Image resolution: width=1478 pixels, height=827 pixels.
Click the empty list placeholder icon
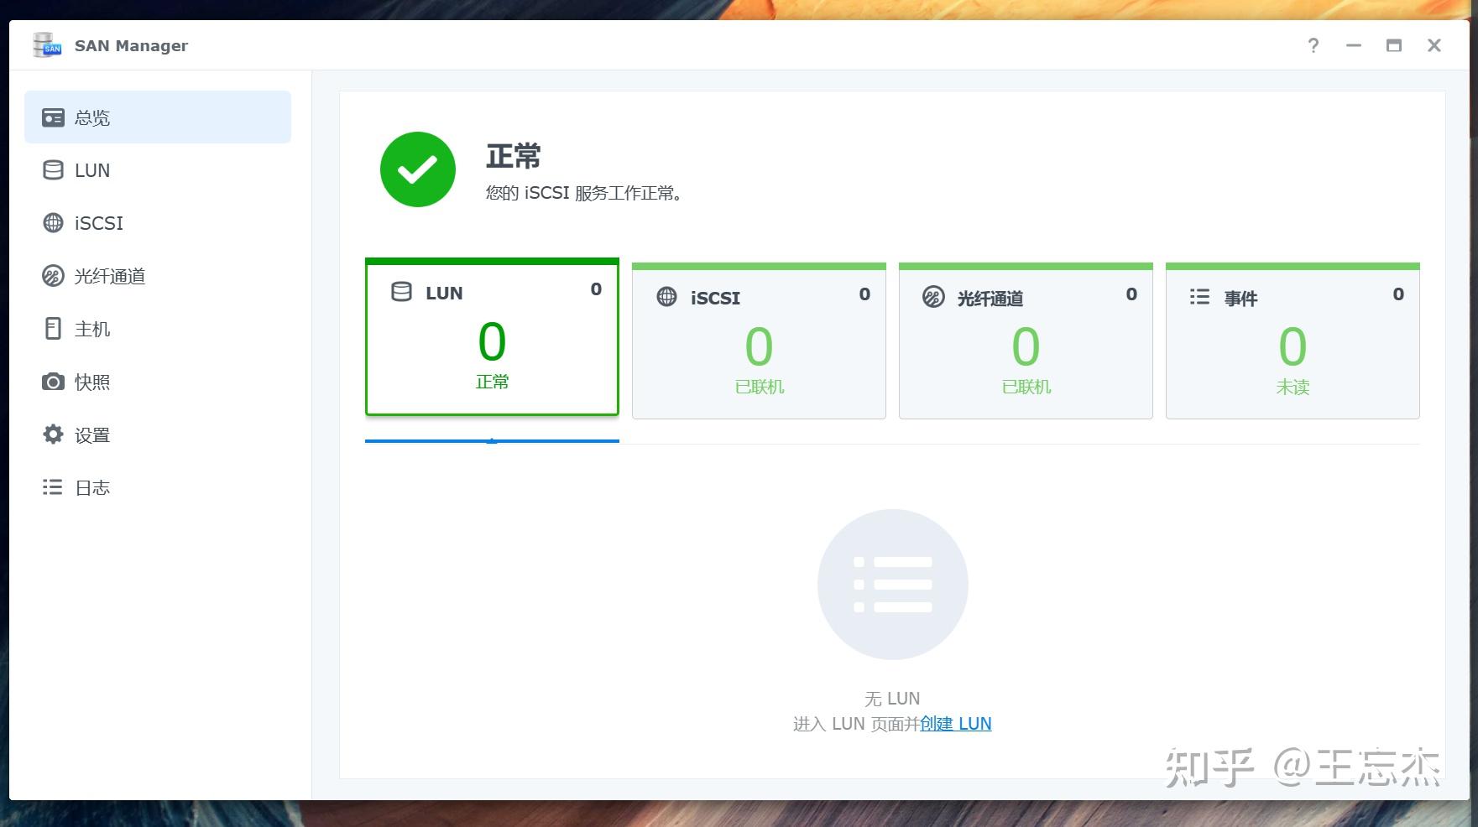(x=893, y=585)
